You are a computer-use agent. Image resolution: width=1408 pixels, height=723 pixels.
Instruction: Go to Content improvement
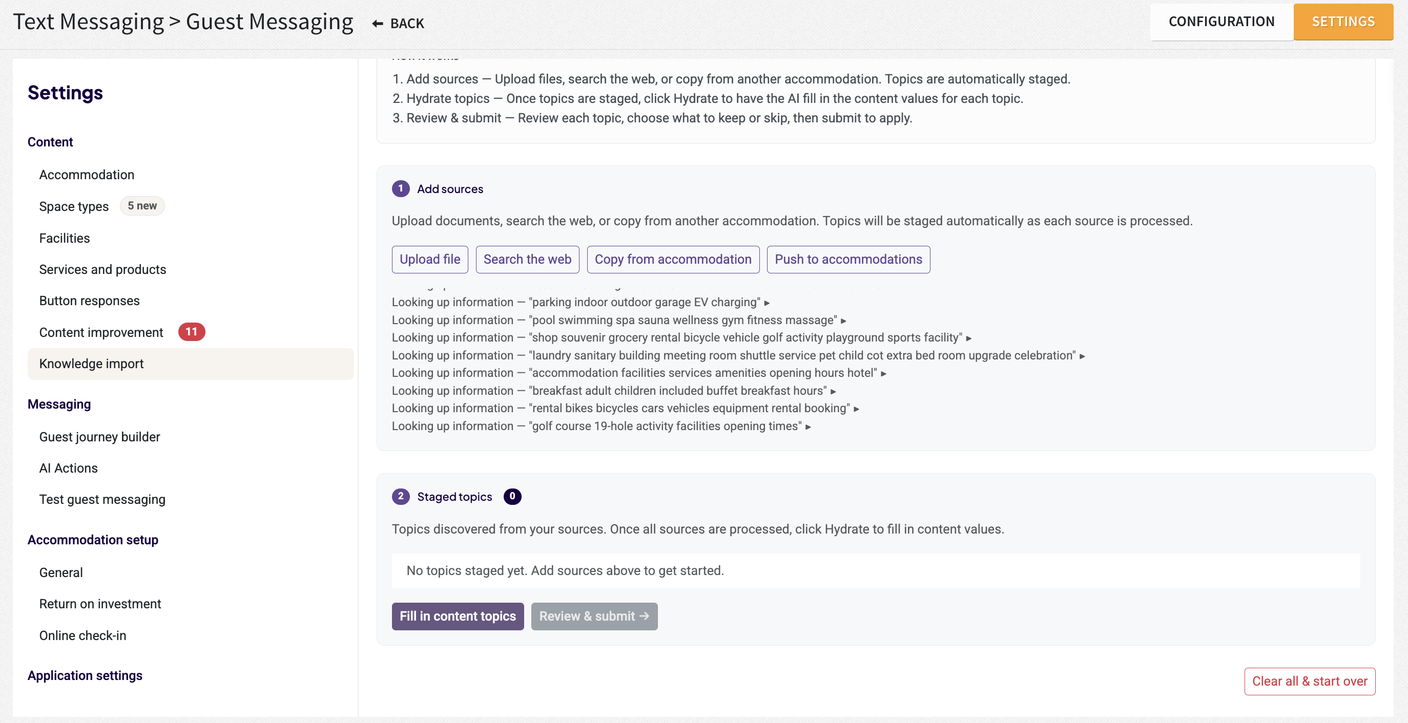tap(101, 332)
